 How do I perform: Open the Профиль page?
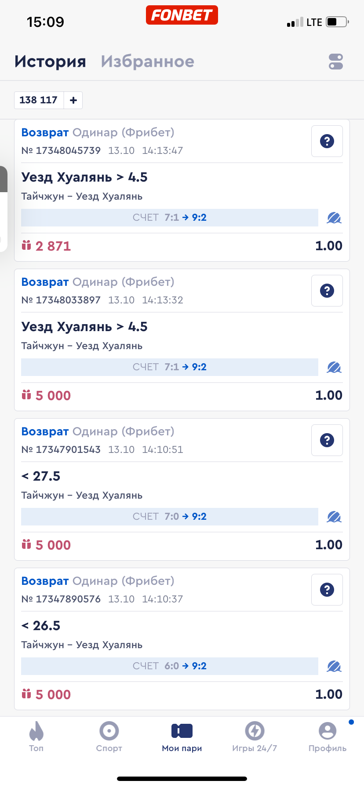point(328,736)
